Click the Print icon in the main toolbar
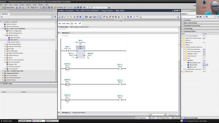This screenshot has height=123, width=219. (17, 8)
